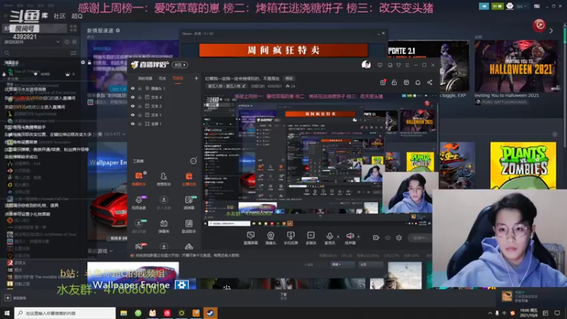The image size is (567, 319).
Task: Open Windows Start menu
Action: click(6, 313)
